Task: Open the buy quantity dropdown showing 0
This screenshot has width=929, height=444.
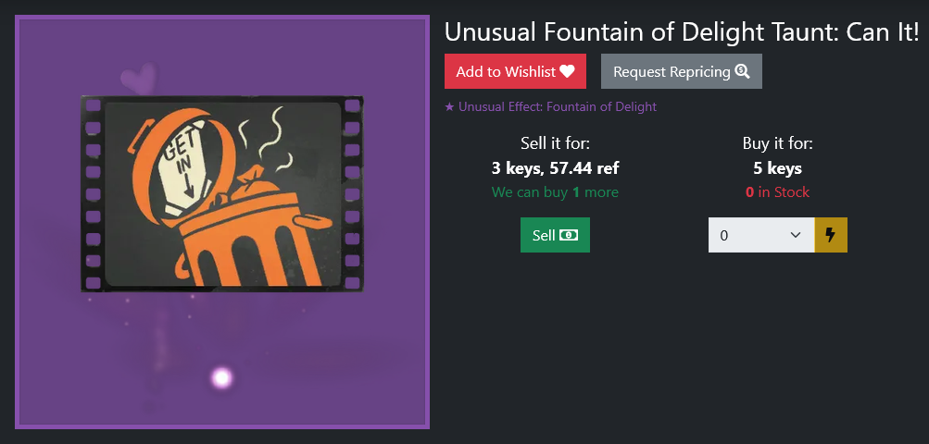Action: point(761,235)
